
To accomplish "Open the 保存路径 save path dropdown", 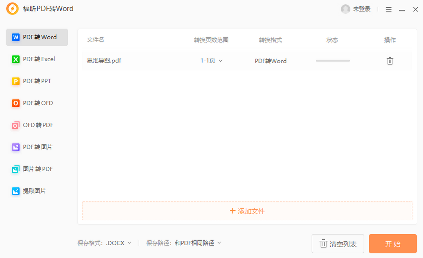I will coord(198,243).
